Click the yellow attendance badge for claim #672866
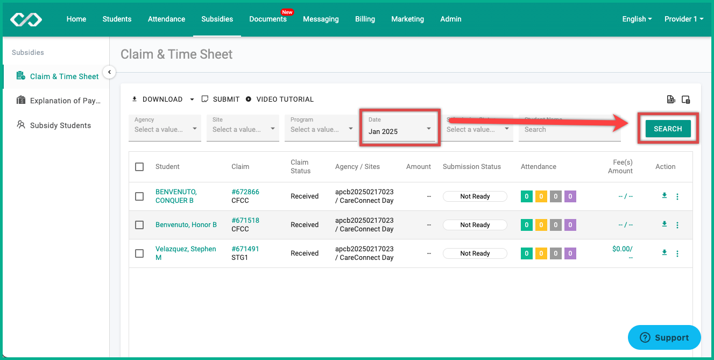The height and width of the screenshot is (360, 714). tap(541, 196)
